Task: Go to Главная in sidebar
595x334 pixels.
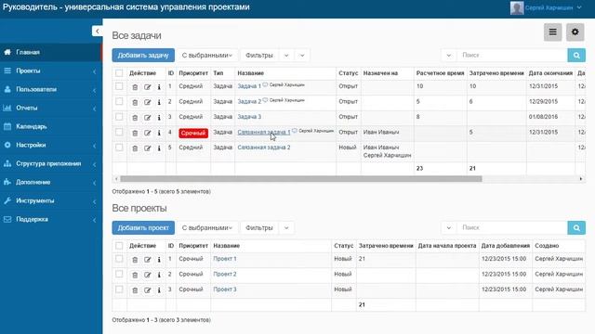Action: [51, 52]
